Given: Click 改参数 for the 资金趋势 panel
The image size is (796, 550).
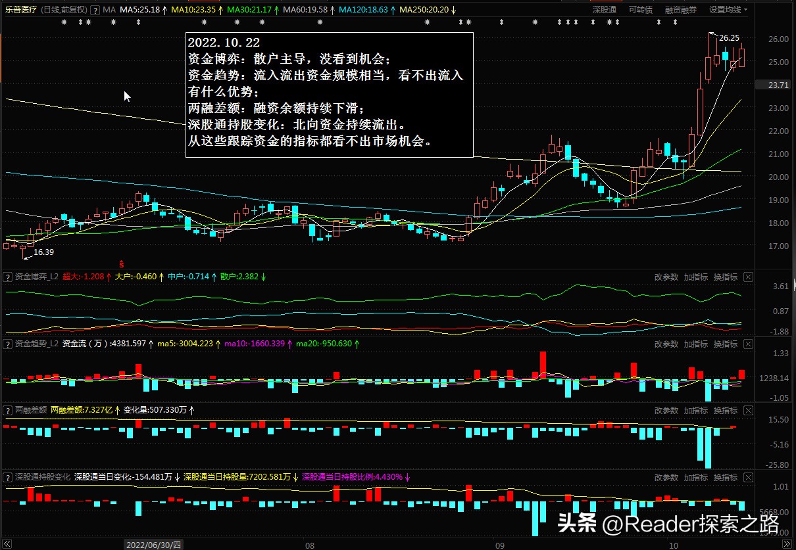Looking at the screenshot, I should pos(666,344).
